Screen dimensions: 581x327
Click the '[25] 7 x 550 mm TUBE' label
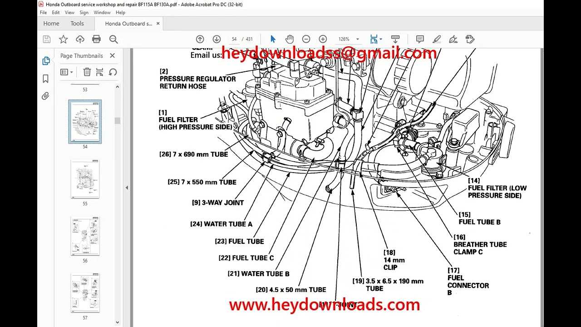pos(202,182)
